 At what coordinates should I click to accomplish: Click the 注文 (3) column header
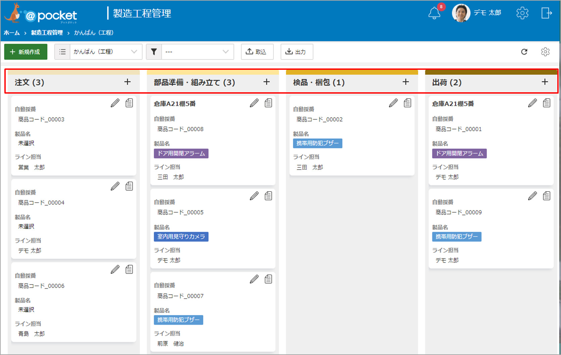pyautogui.click(x=30, y=82)
